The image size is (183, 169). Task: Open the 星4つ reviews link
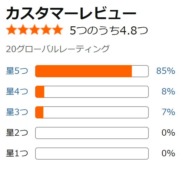(x=17, y=91)
